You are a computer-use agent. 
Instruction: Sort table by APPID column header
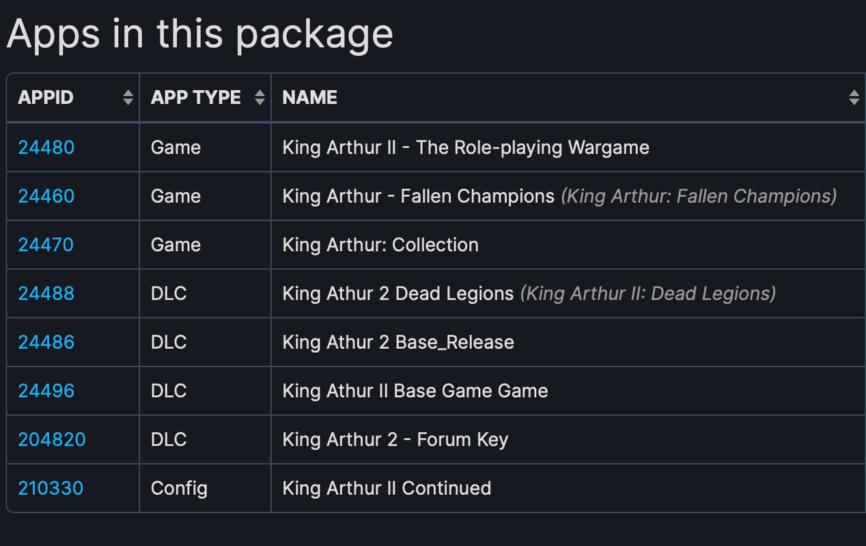(x=46, y=98)
